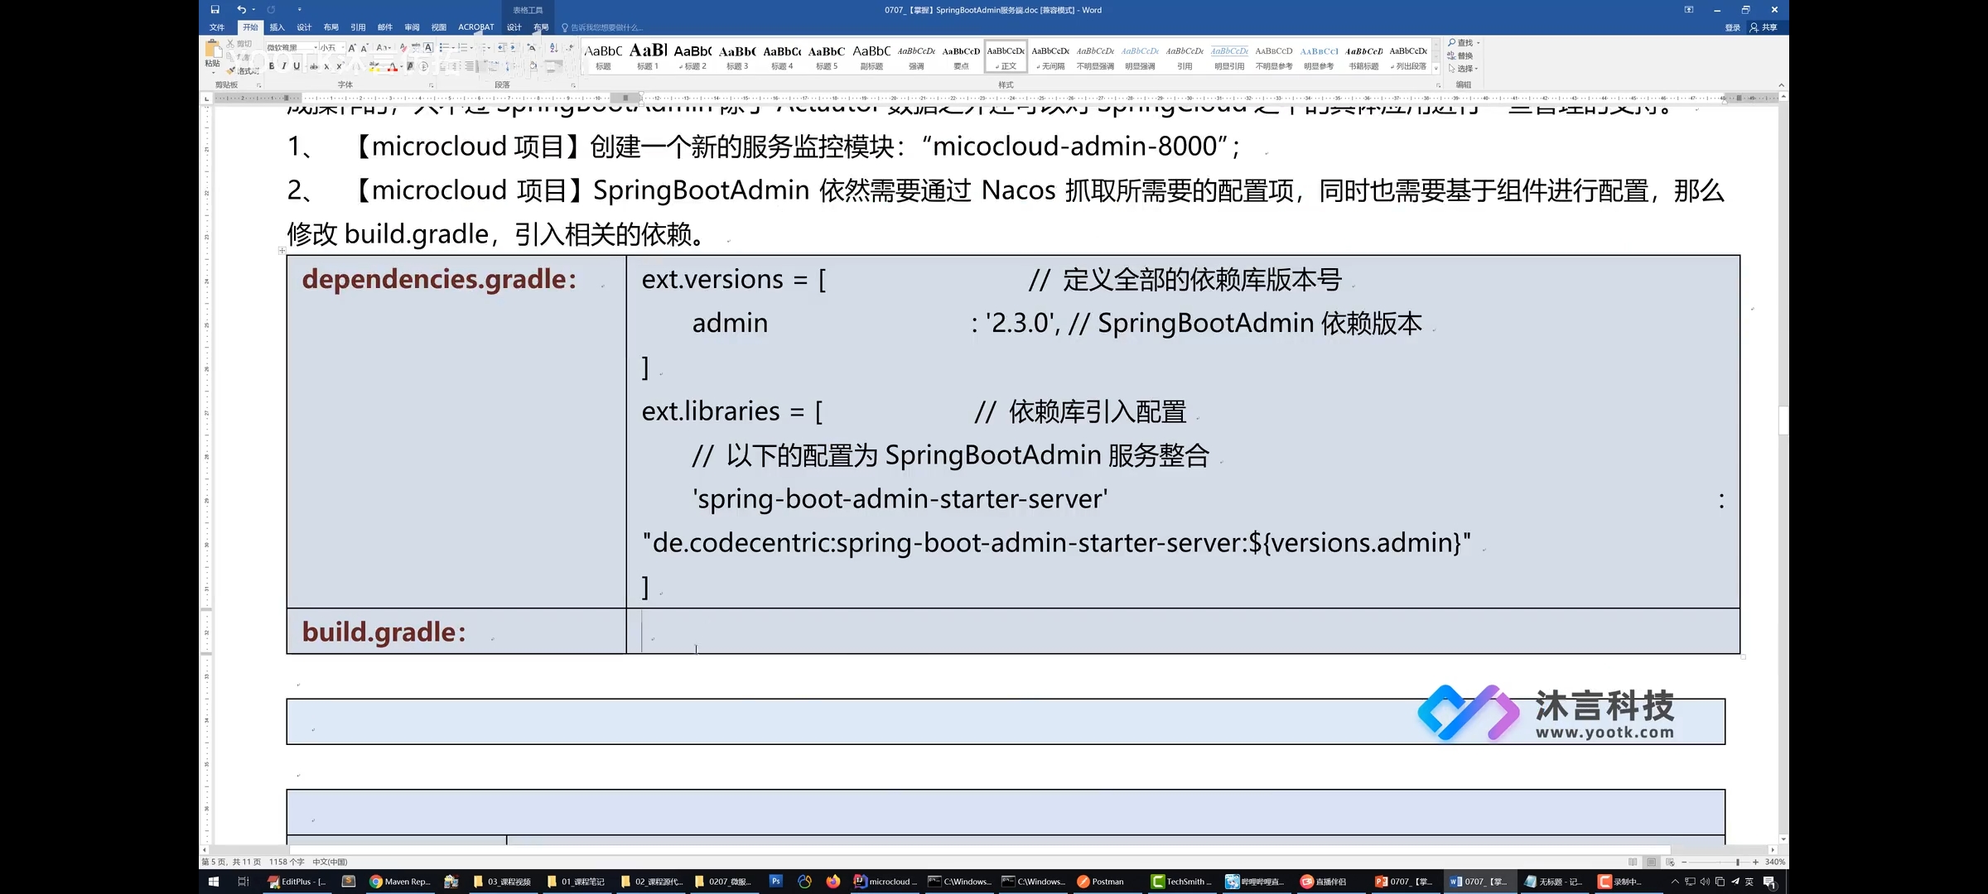Apply the 标题 1 style
The image size is (1988, 894).
click(648, 56)
